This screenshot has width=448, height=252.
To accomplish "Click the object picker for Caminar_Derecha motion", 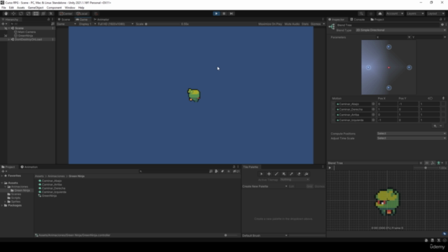I will tap(373, 109).
